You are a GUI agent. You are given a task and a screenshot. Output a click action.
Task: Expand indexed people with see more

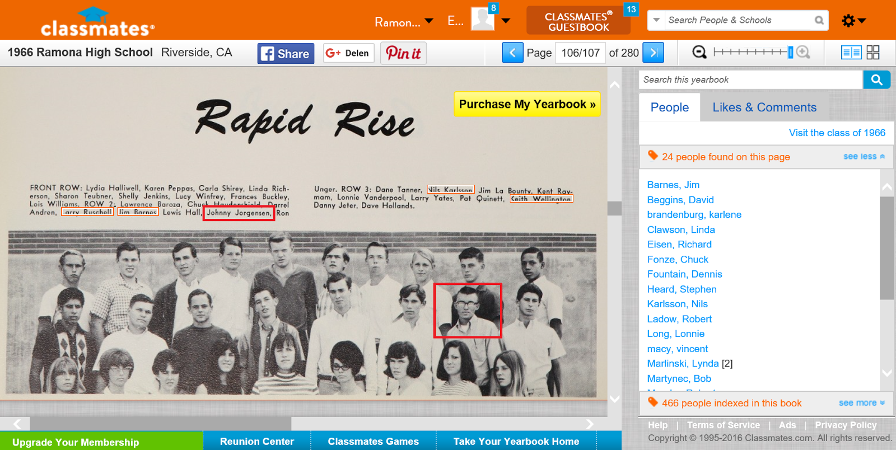[x=862, y=403]
